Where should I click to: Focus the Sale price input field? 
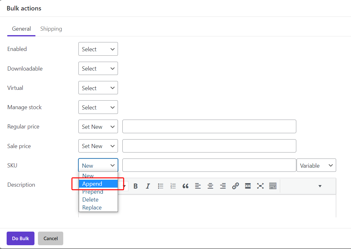point(209,146)
